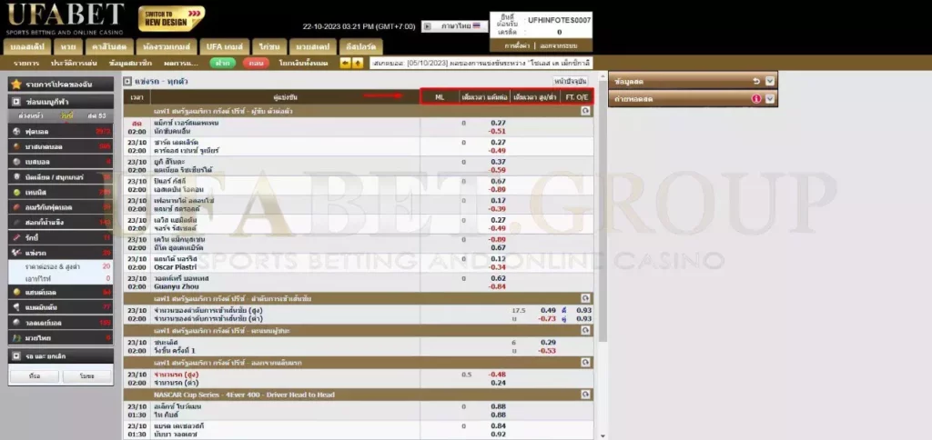Click the favorites star icon in sidebar
The width and height of the screenshot is (932, 440).
(x=15, y=84)
